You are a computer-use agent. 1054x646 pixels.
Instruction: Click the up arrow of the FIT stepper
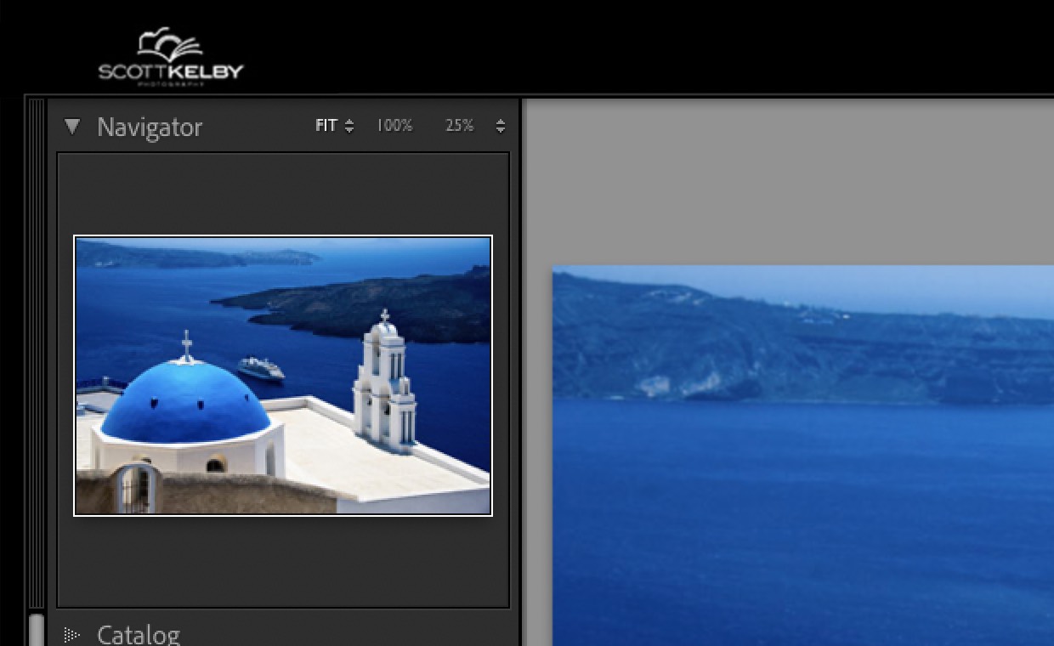(348, 121)
